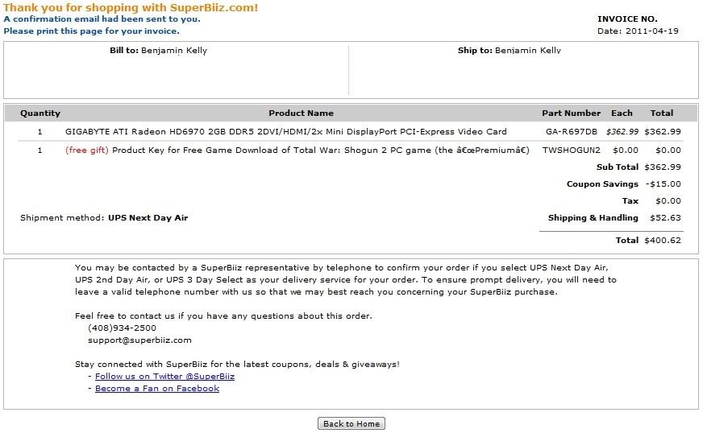Click the GA-R697DB part number
Screen dimensions: 707x433
pyautogui.click(x=572, y=131)
